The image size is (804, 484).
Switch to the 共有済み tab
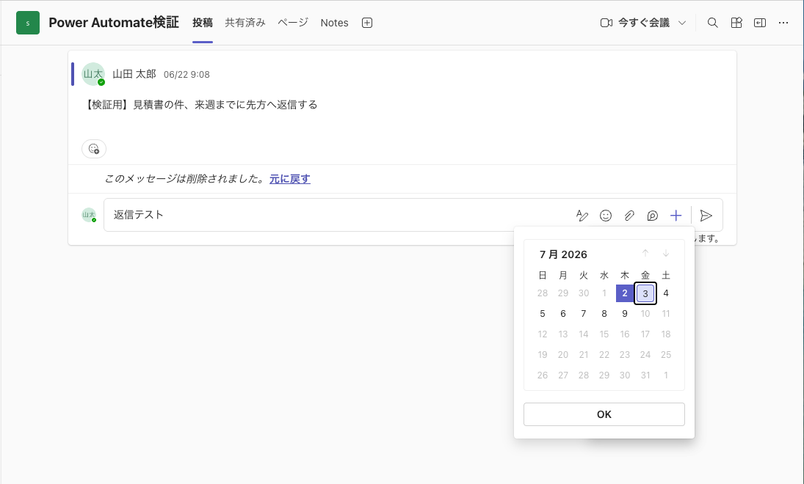[x=245, y=23]
